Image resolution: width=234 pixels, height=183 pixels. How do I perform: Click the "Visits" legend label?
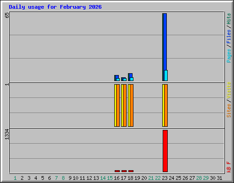[229, 90]
